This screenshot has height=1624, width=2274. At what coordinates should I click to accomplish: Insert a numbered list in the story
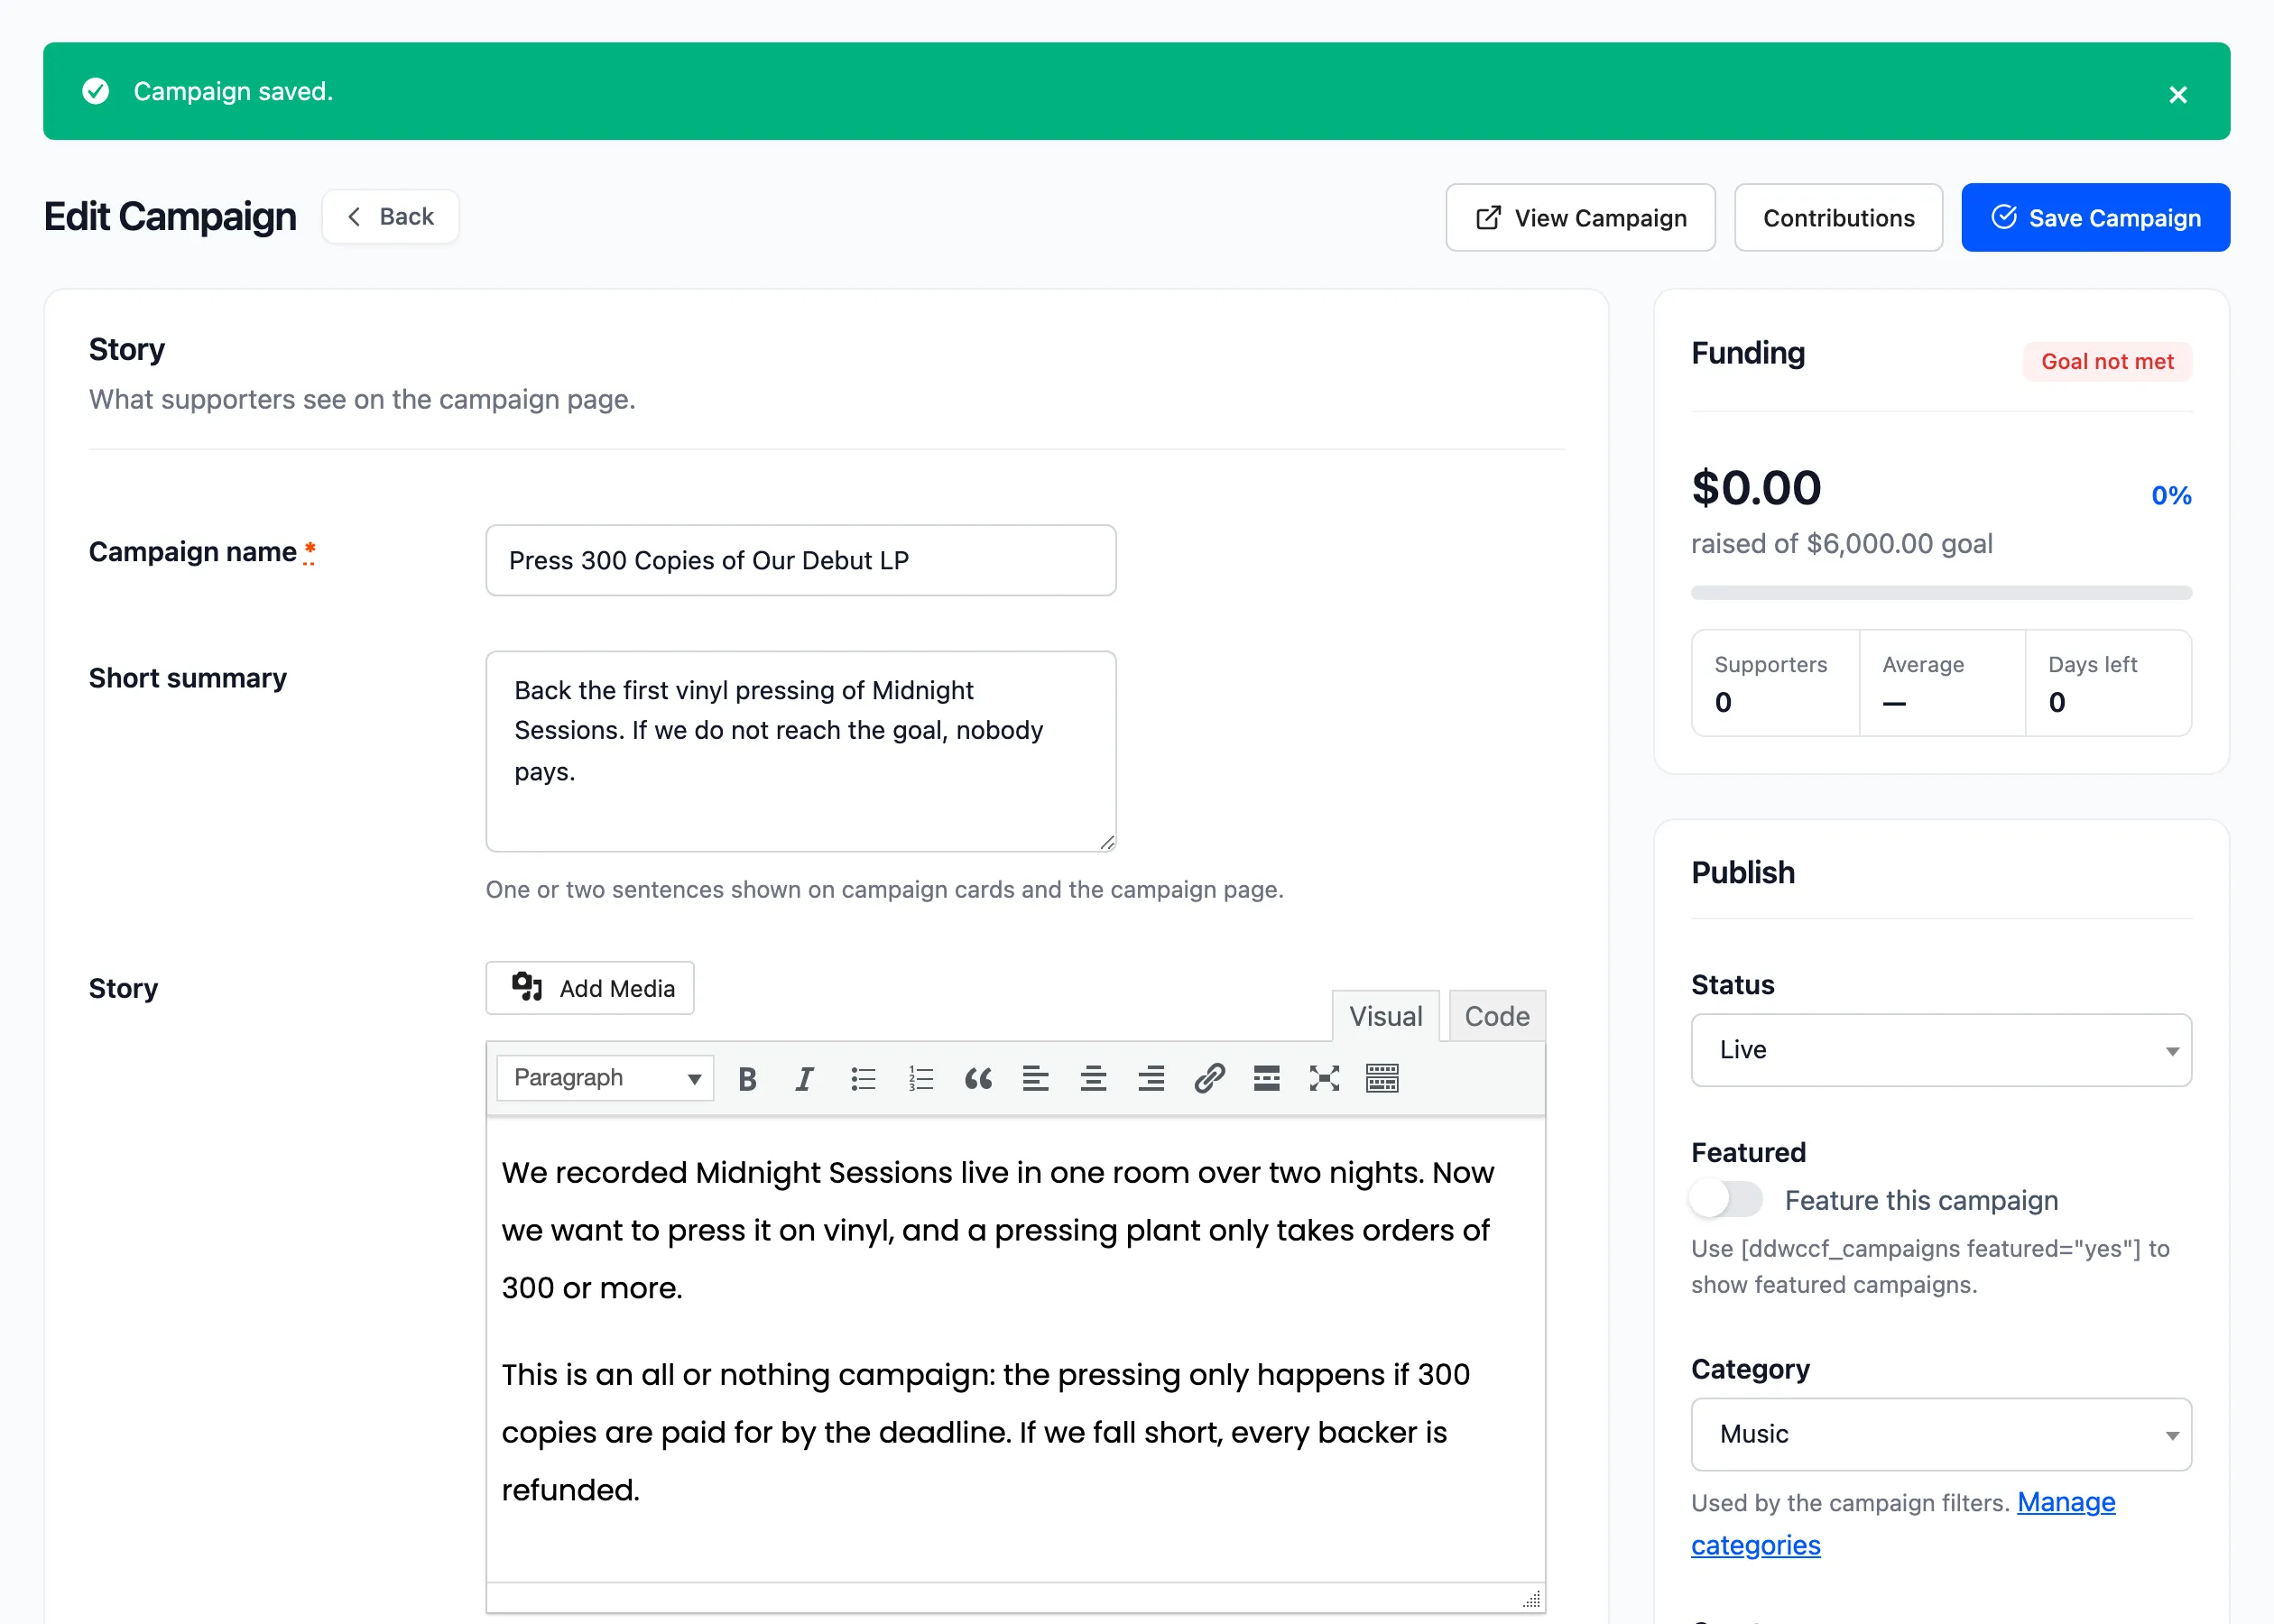pos(921,1078)
